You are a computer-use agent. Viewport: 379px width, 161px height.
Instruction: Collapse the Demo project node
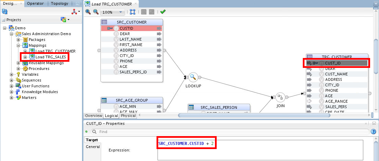(x=5, y=28)
